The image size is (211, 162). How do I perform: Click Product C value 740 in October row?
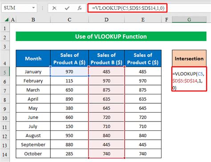(143, 154)
